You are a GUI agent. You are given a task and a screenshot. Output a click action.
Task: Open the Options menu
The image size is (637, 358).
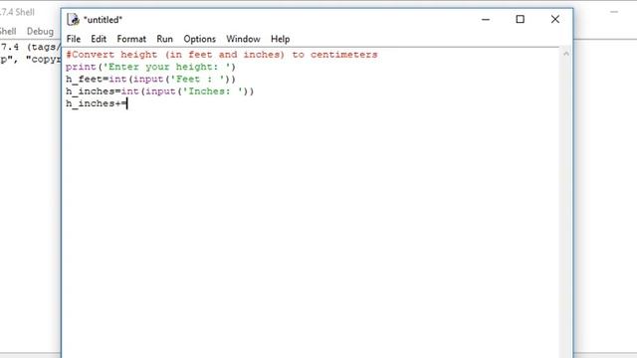(199, 39)
